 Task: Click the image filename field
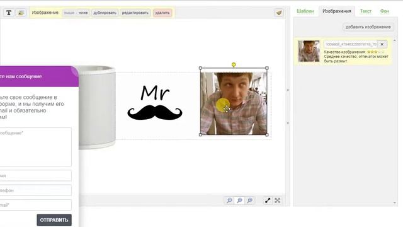351,44
